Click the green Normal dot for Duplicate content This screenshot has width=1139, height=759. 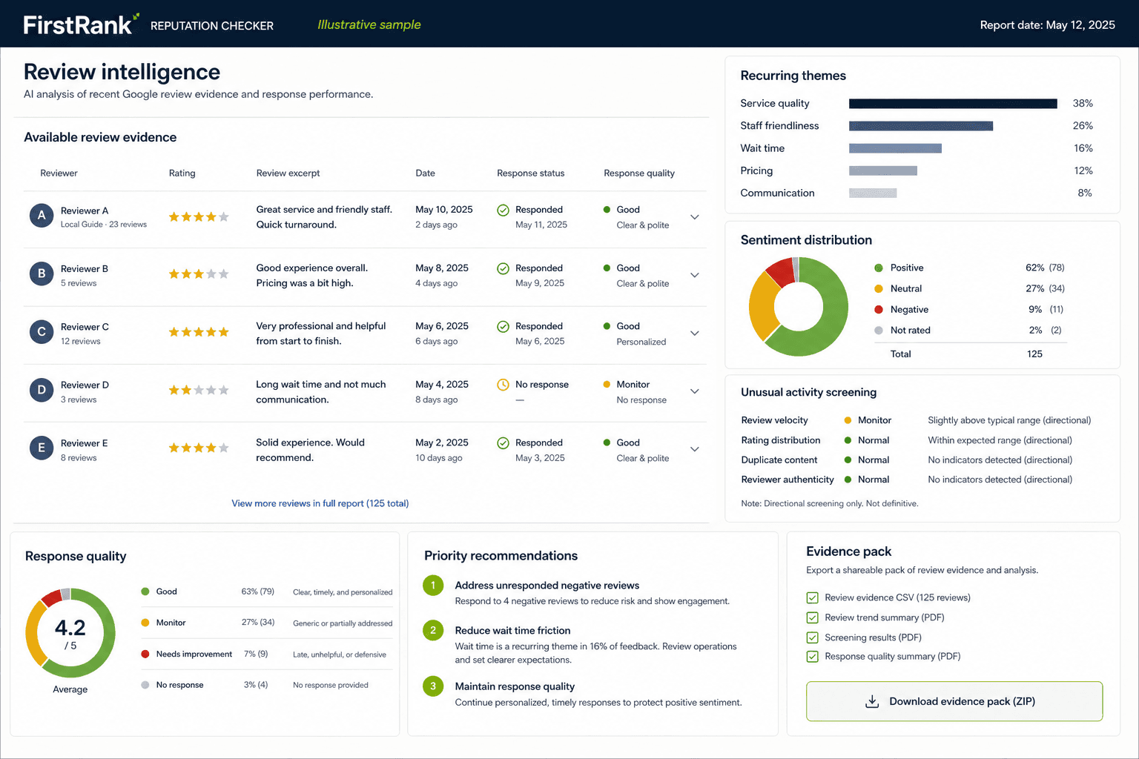click(x=848, y=460)
